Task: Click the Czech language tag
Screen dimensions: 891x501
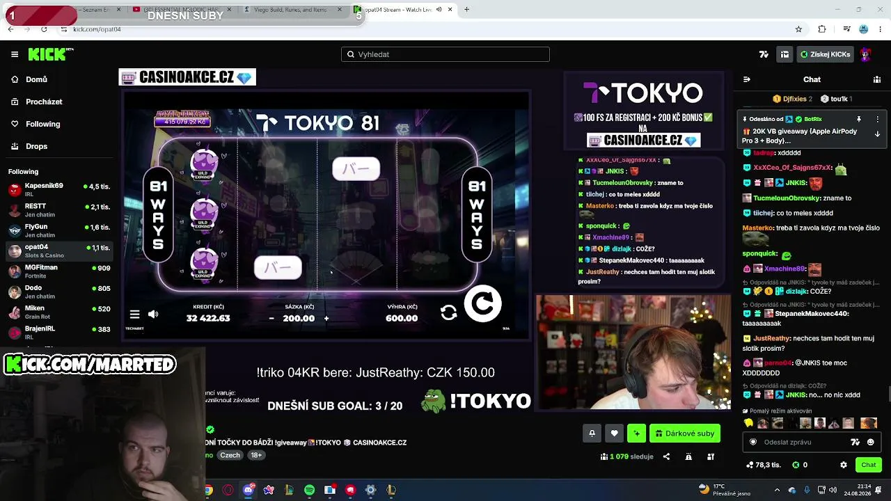Action: 230,455
